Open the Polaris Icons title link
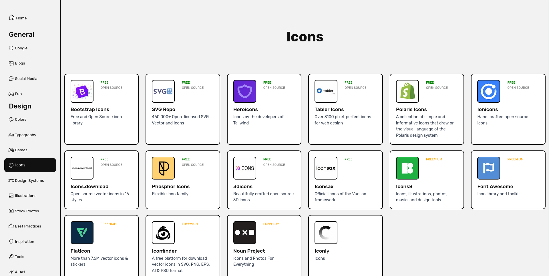549x276 pixels. (x=411, y=109)
